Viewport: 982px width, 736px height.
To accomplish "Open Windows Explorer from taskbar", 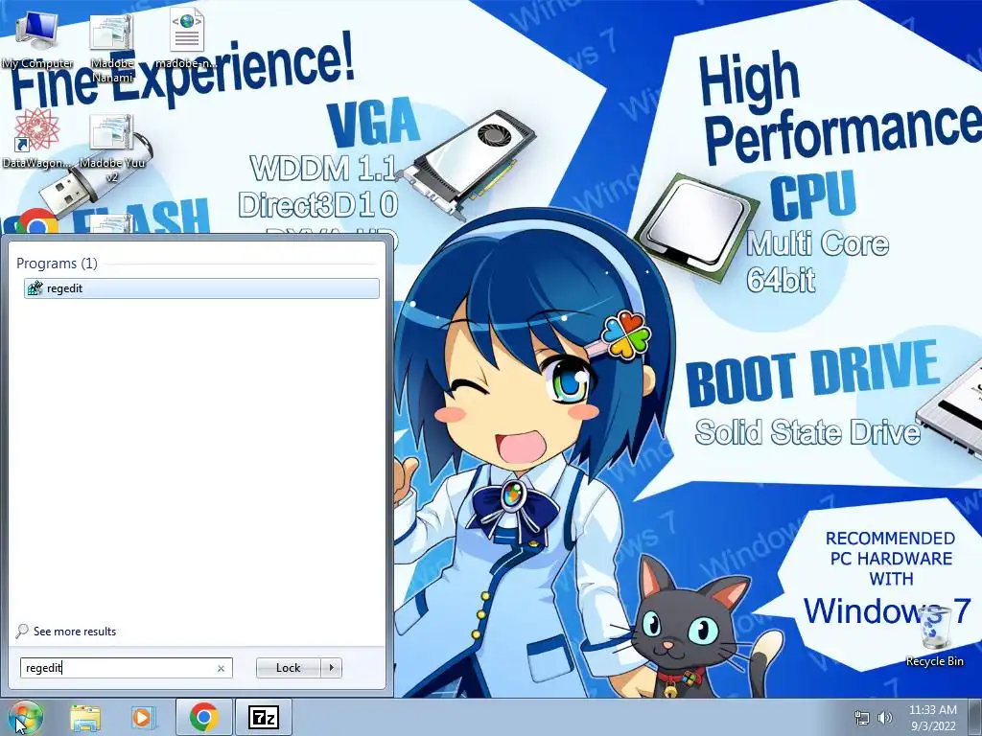I will coord(85,717).
